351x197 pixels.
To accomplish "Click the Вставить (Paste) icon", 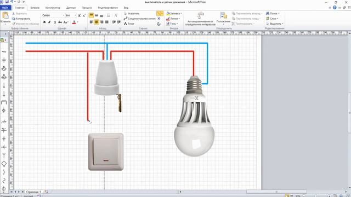I will pyautogui.click(x=5, y=16).
